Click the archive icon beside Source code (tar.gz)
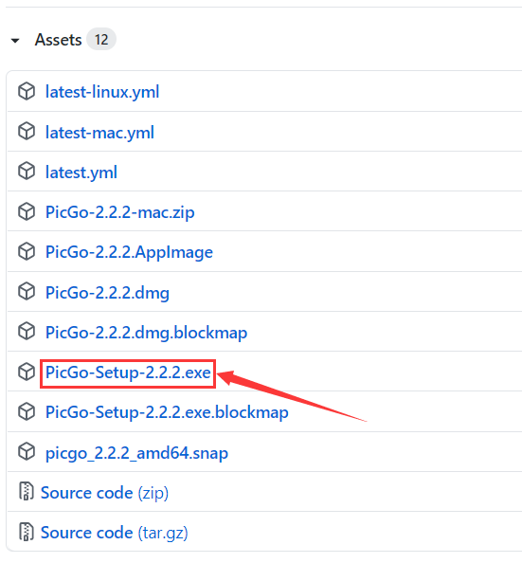The width and height of the screenshot is (522, 563). click(x=27, y=532)
